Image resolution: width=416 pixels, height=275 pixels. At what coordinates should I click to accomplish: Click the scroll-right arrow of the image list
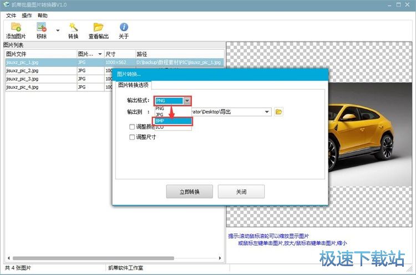click(x=220, y=258)
